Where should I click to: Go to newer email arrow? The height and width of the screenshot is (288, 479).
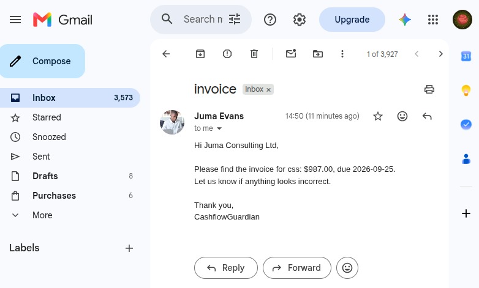coord(417,54)
